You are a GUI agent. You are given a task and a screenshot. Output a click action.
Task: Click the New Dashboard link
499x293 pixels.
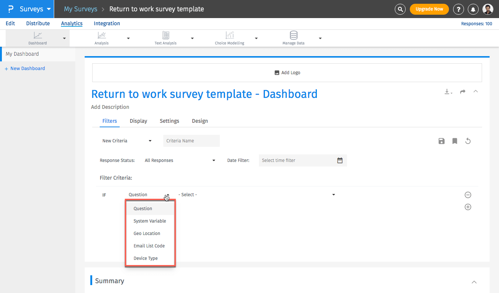click(x=27, y=69)
